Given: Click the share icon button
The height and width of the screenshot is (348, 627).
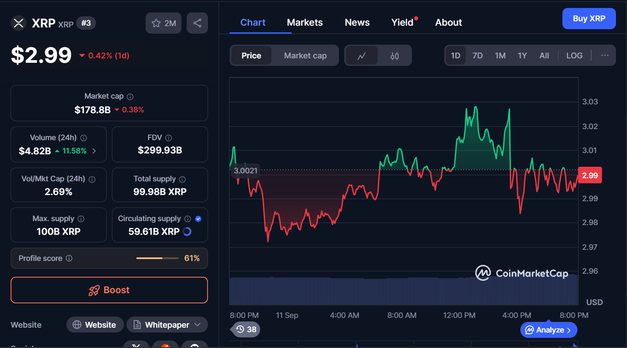Looking at the screenshot, I should 197,23.
